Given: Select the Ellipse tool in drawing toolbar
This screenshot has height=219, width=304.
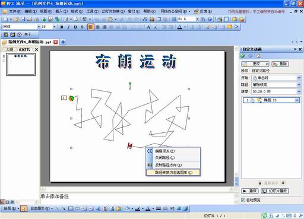Looking at the screenshot, I should [78, 208].
